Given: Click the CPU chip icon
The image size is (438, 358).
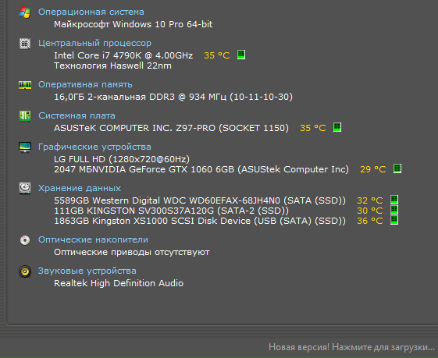Looking at the screenshot, I should (25, 44).
